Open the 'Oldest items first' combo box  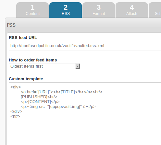(44, 66)
